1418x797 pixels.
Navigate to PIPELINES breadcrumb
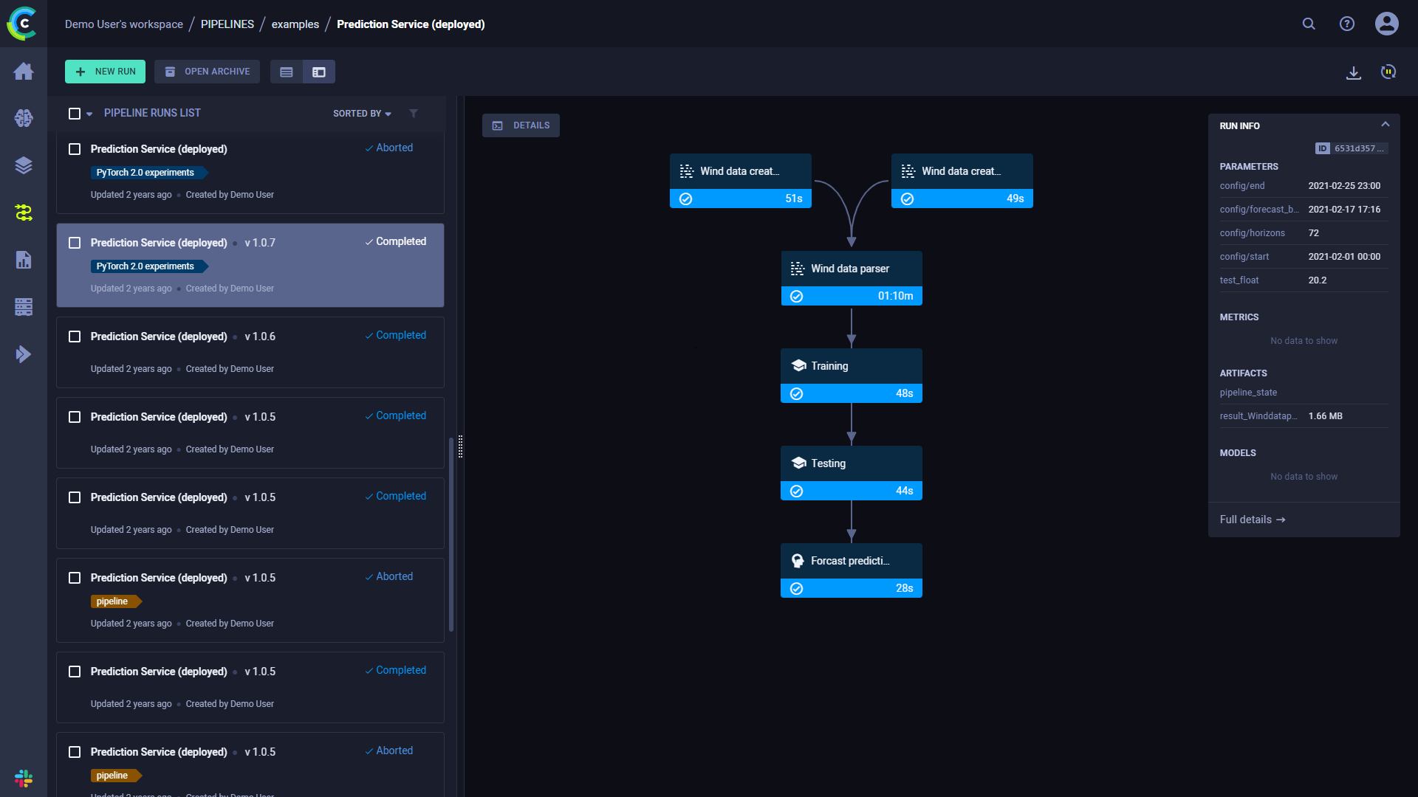point(227,24)
